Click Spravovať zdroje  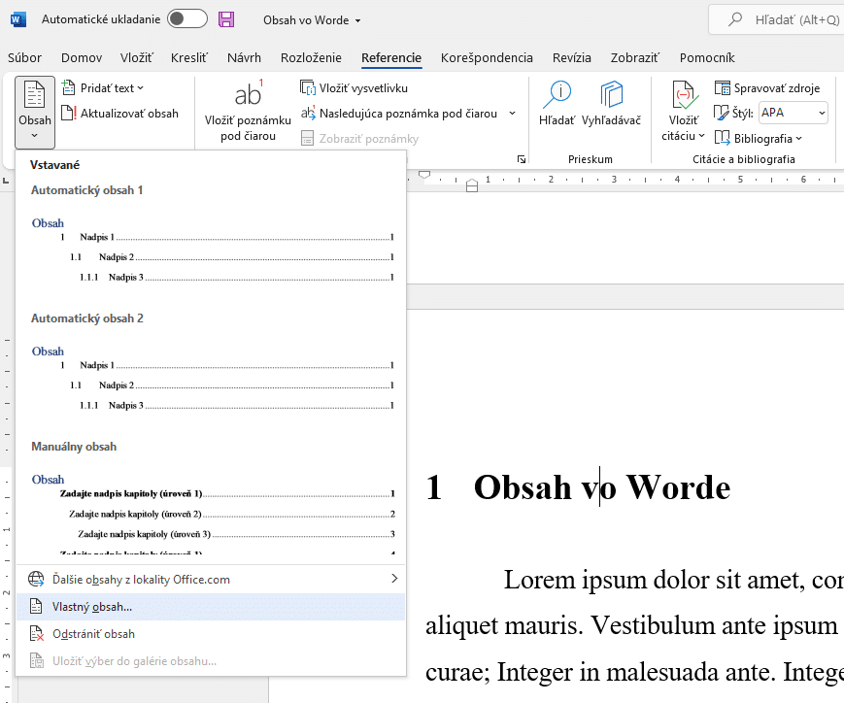tap(767, 87)
